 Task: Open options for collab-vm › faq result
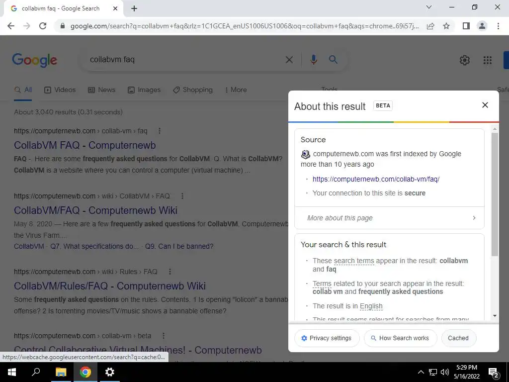click(x=160, y=131)
